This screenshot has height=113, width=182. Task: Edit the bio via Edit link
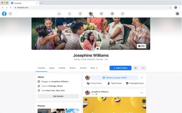click(x=106, y=59)
